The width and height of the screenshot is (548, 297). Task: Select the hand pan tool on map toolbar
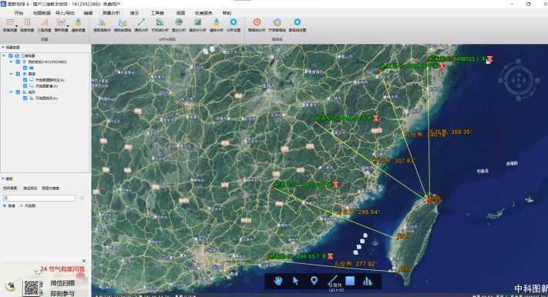click(277, 281)
